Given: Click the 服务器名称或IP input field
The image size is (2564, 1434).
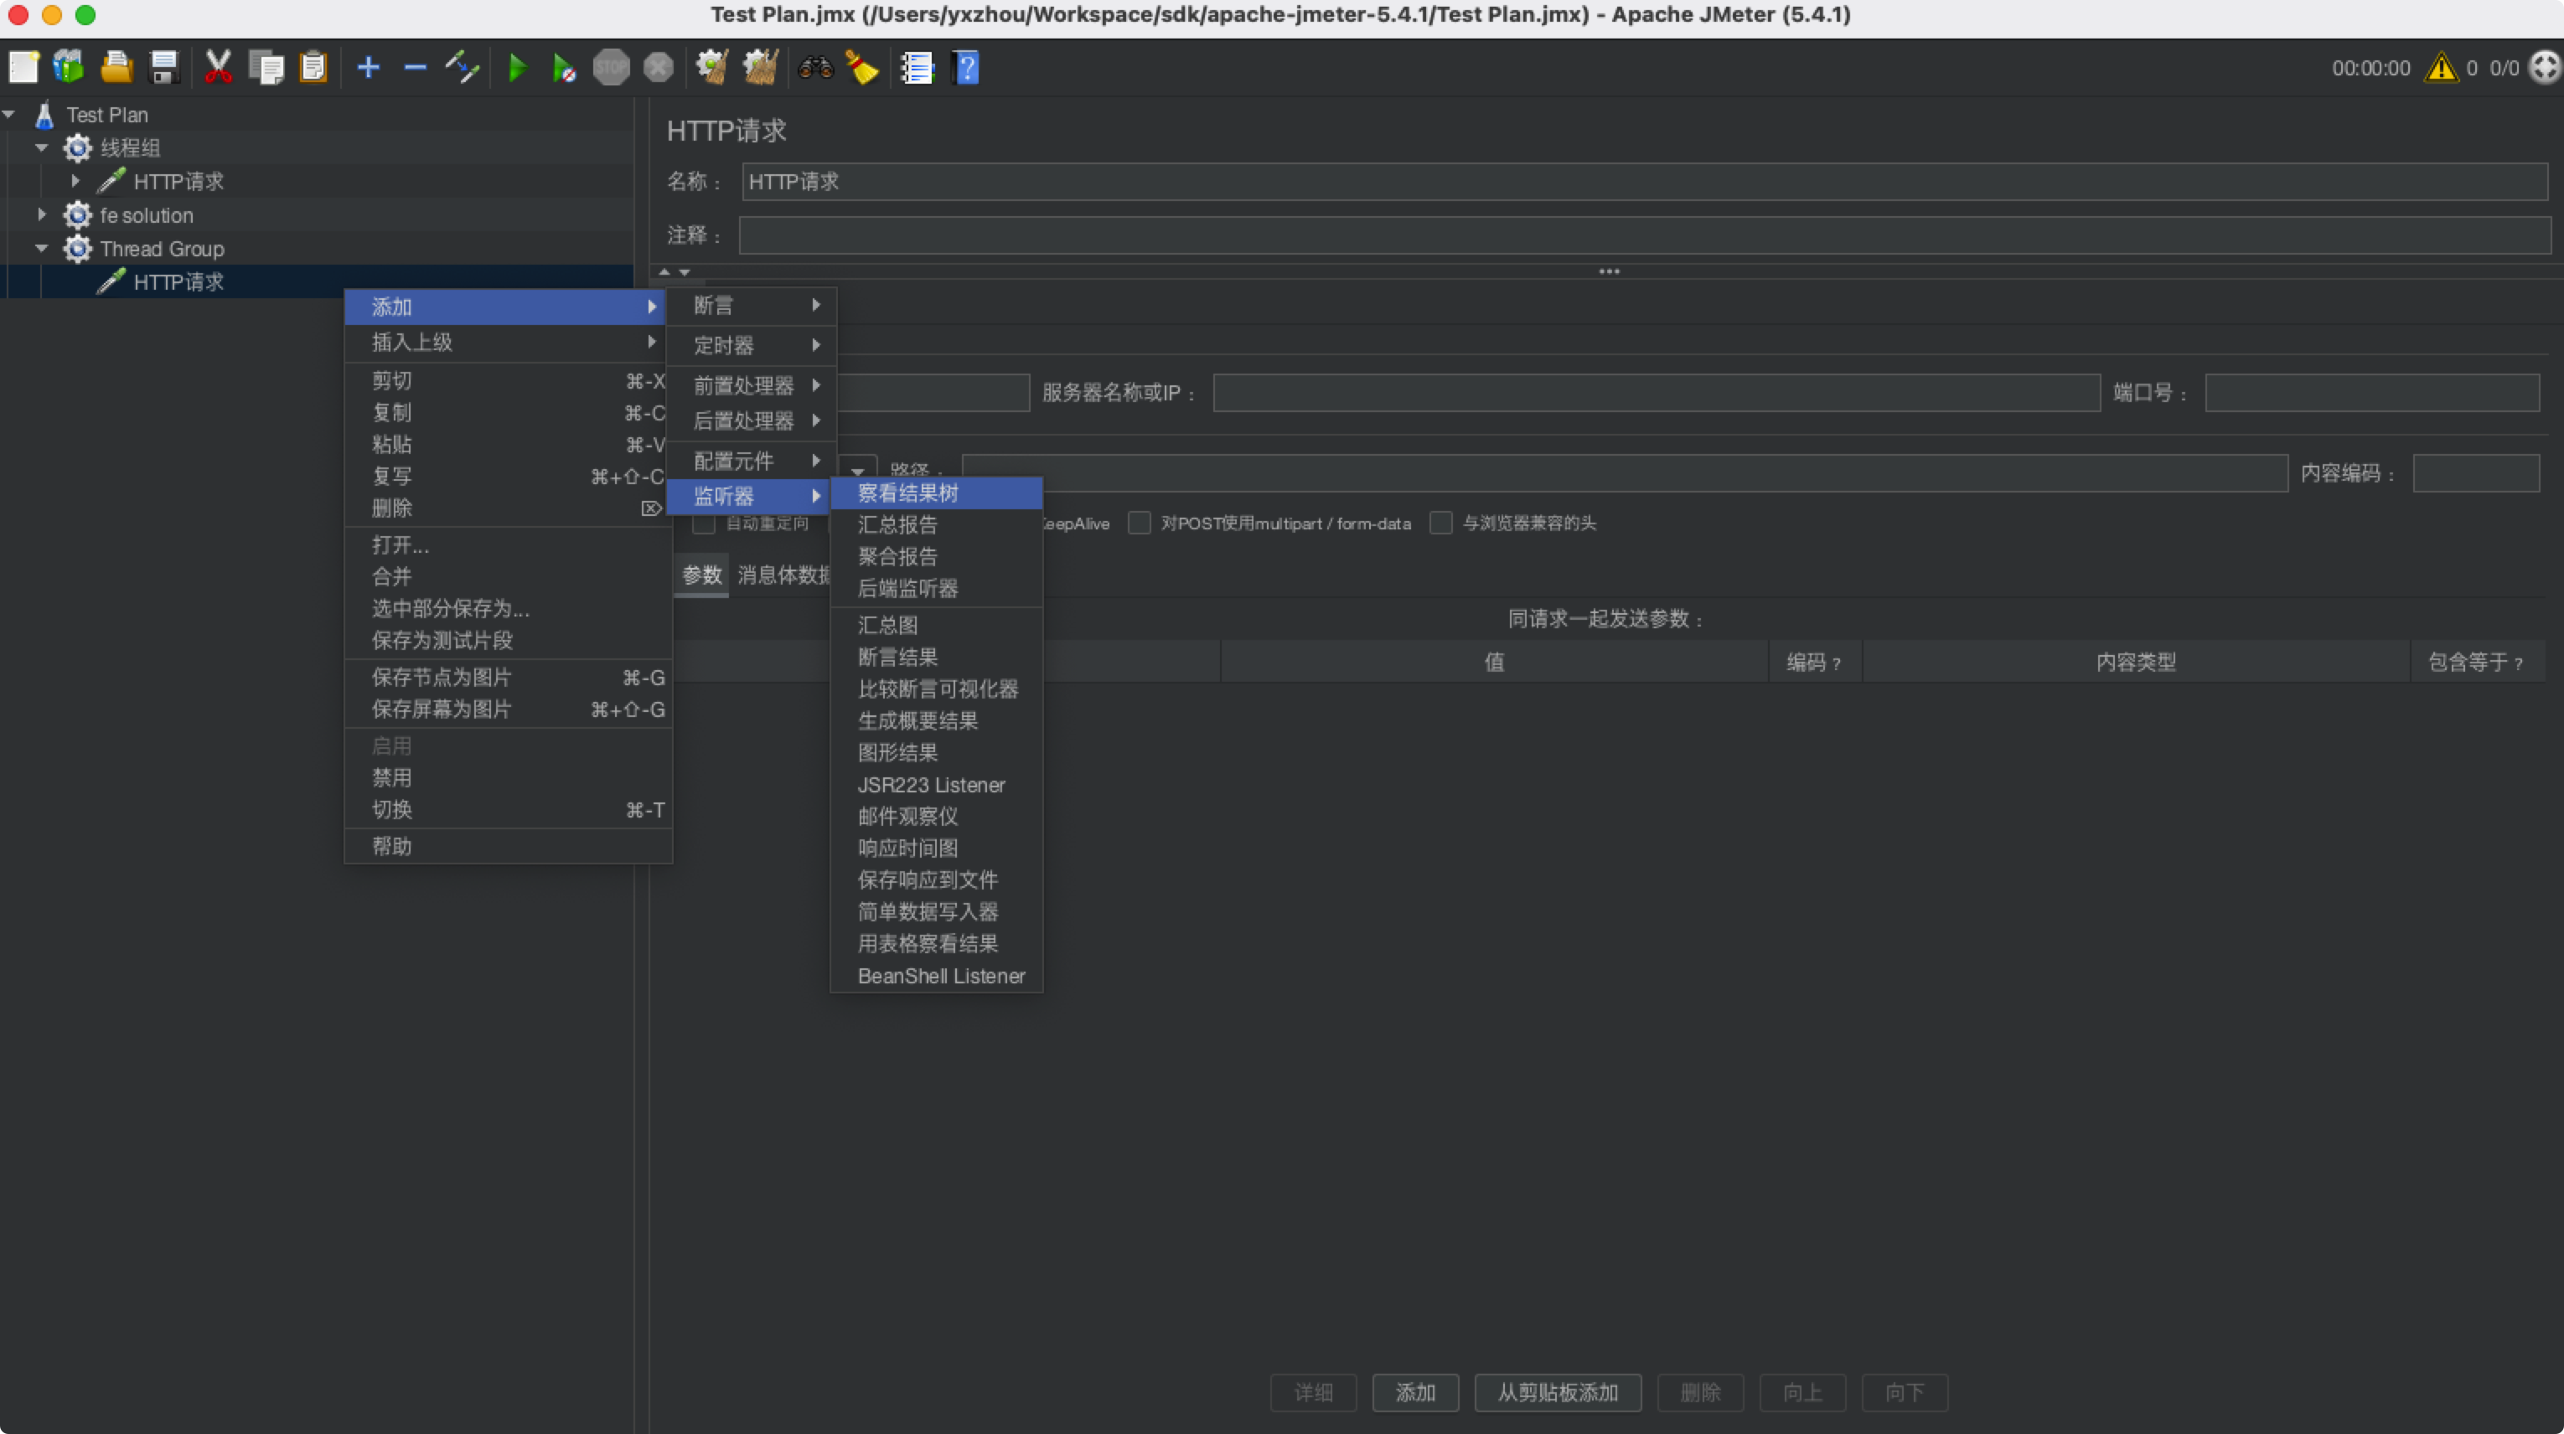Looking at the screenshot, I should 1657,393.
